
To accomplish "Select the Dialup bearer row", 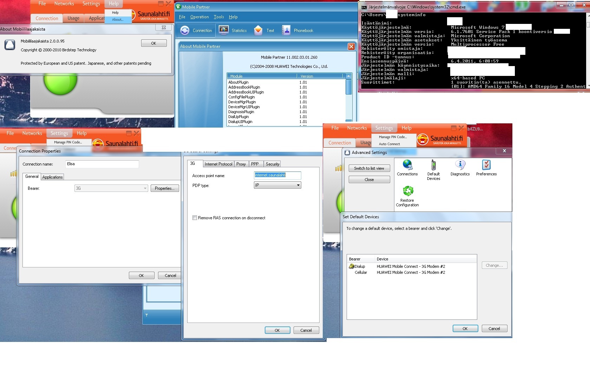I will (360, 266).
